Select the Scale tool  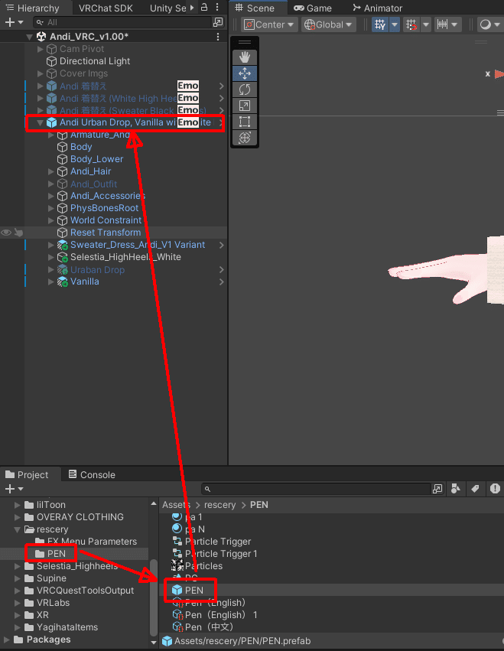pos(245,106)
